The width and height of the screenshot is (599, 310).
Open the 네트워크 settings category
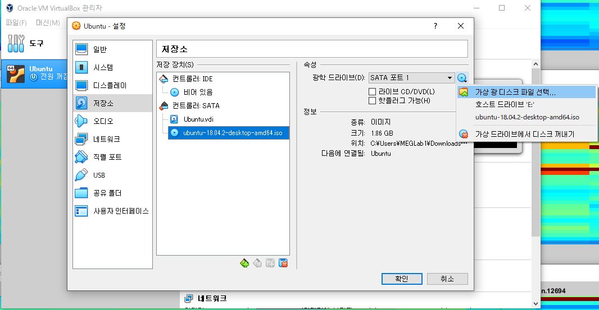112,139
